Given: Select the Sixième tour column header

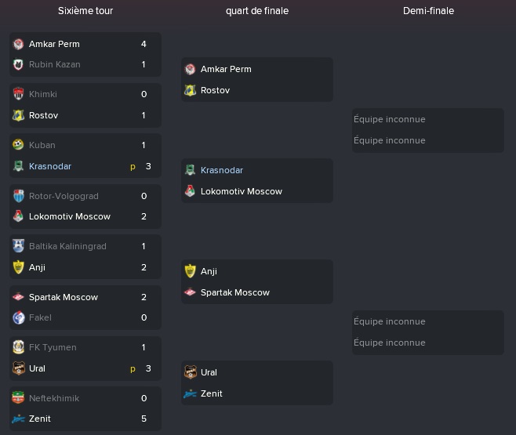Looking at the screenshot, I should [x=85, y=11].
